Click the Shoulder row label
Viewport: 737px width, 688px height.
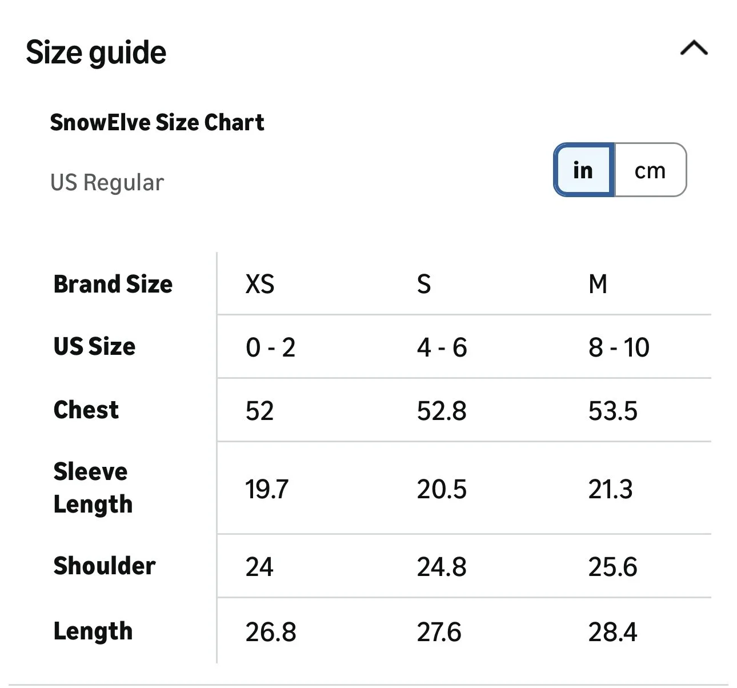click(105, 566)
